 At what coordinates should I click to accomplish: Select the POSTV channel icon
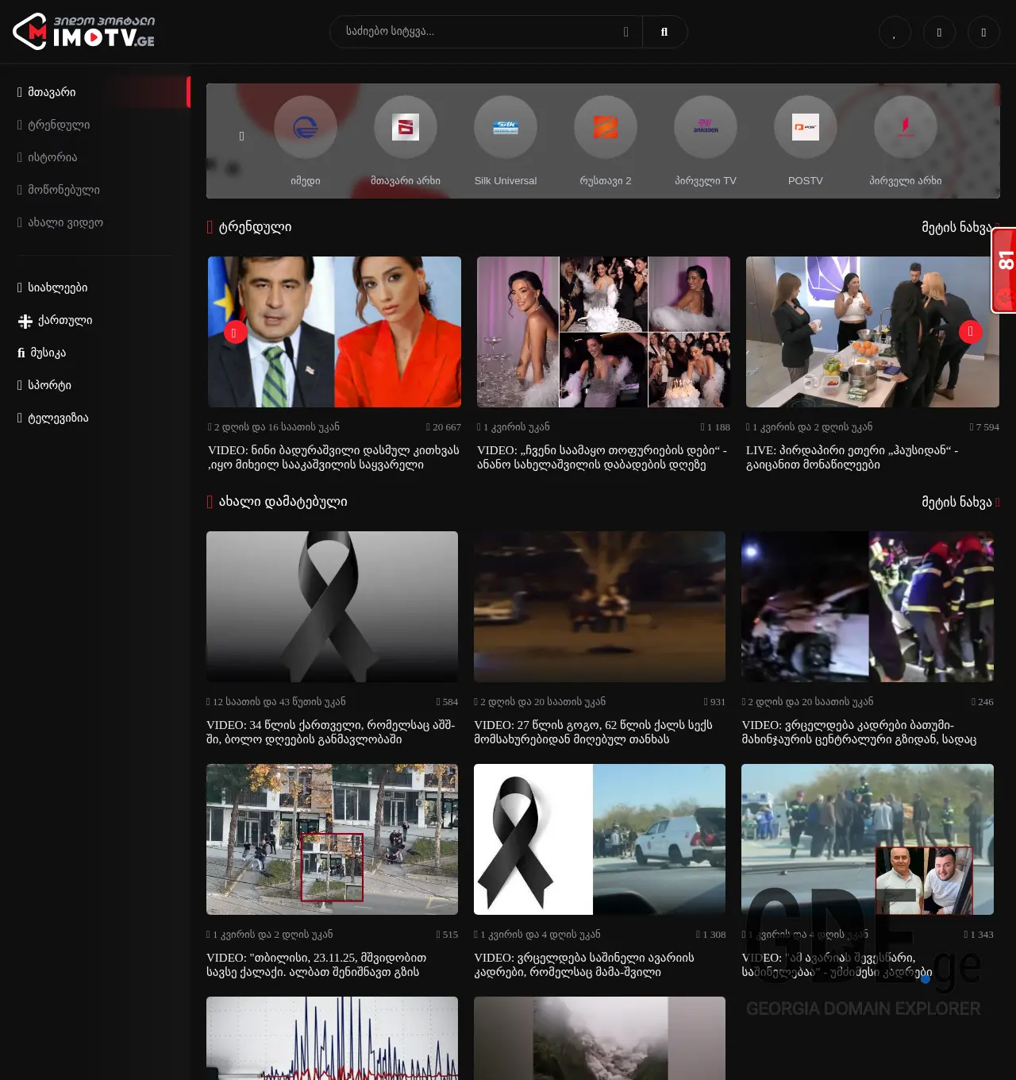click(x=805, y=127)
